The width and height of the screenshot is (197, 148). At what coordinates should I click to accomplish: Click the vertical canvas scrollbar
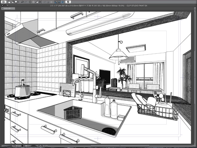195,77
